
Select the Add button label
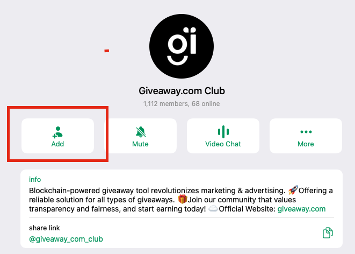[x=57, y=144]
